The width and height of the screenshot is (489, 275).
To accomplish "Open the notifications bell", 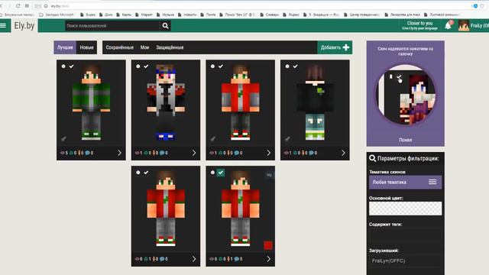I will pyautogui.click(x=449, y=25).
